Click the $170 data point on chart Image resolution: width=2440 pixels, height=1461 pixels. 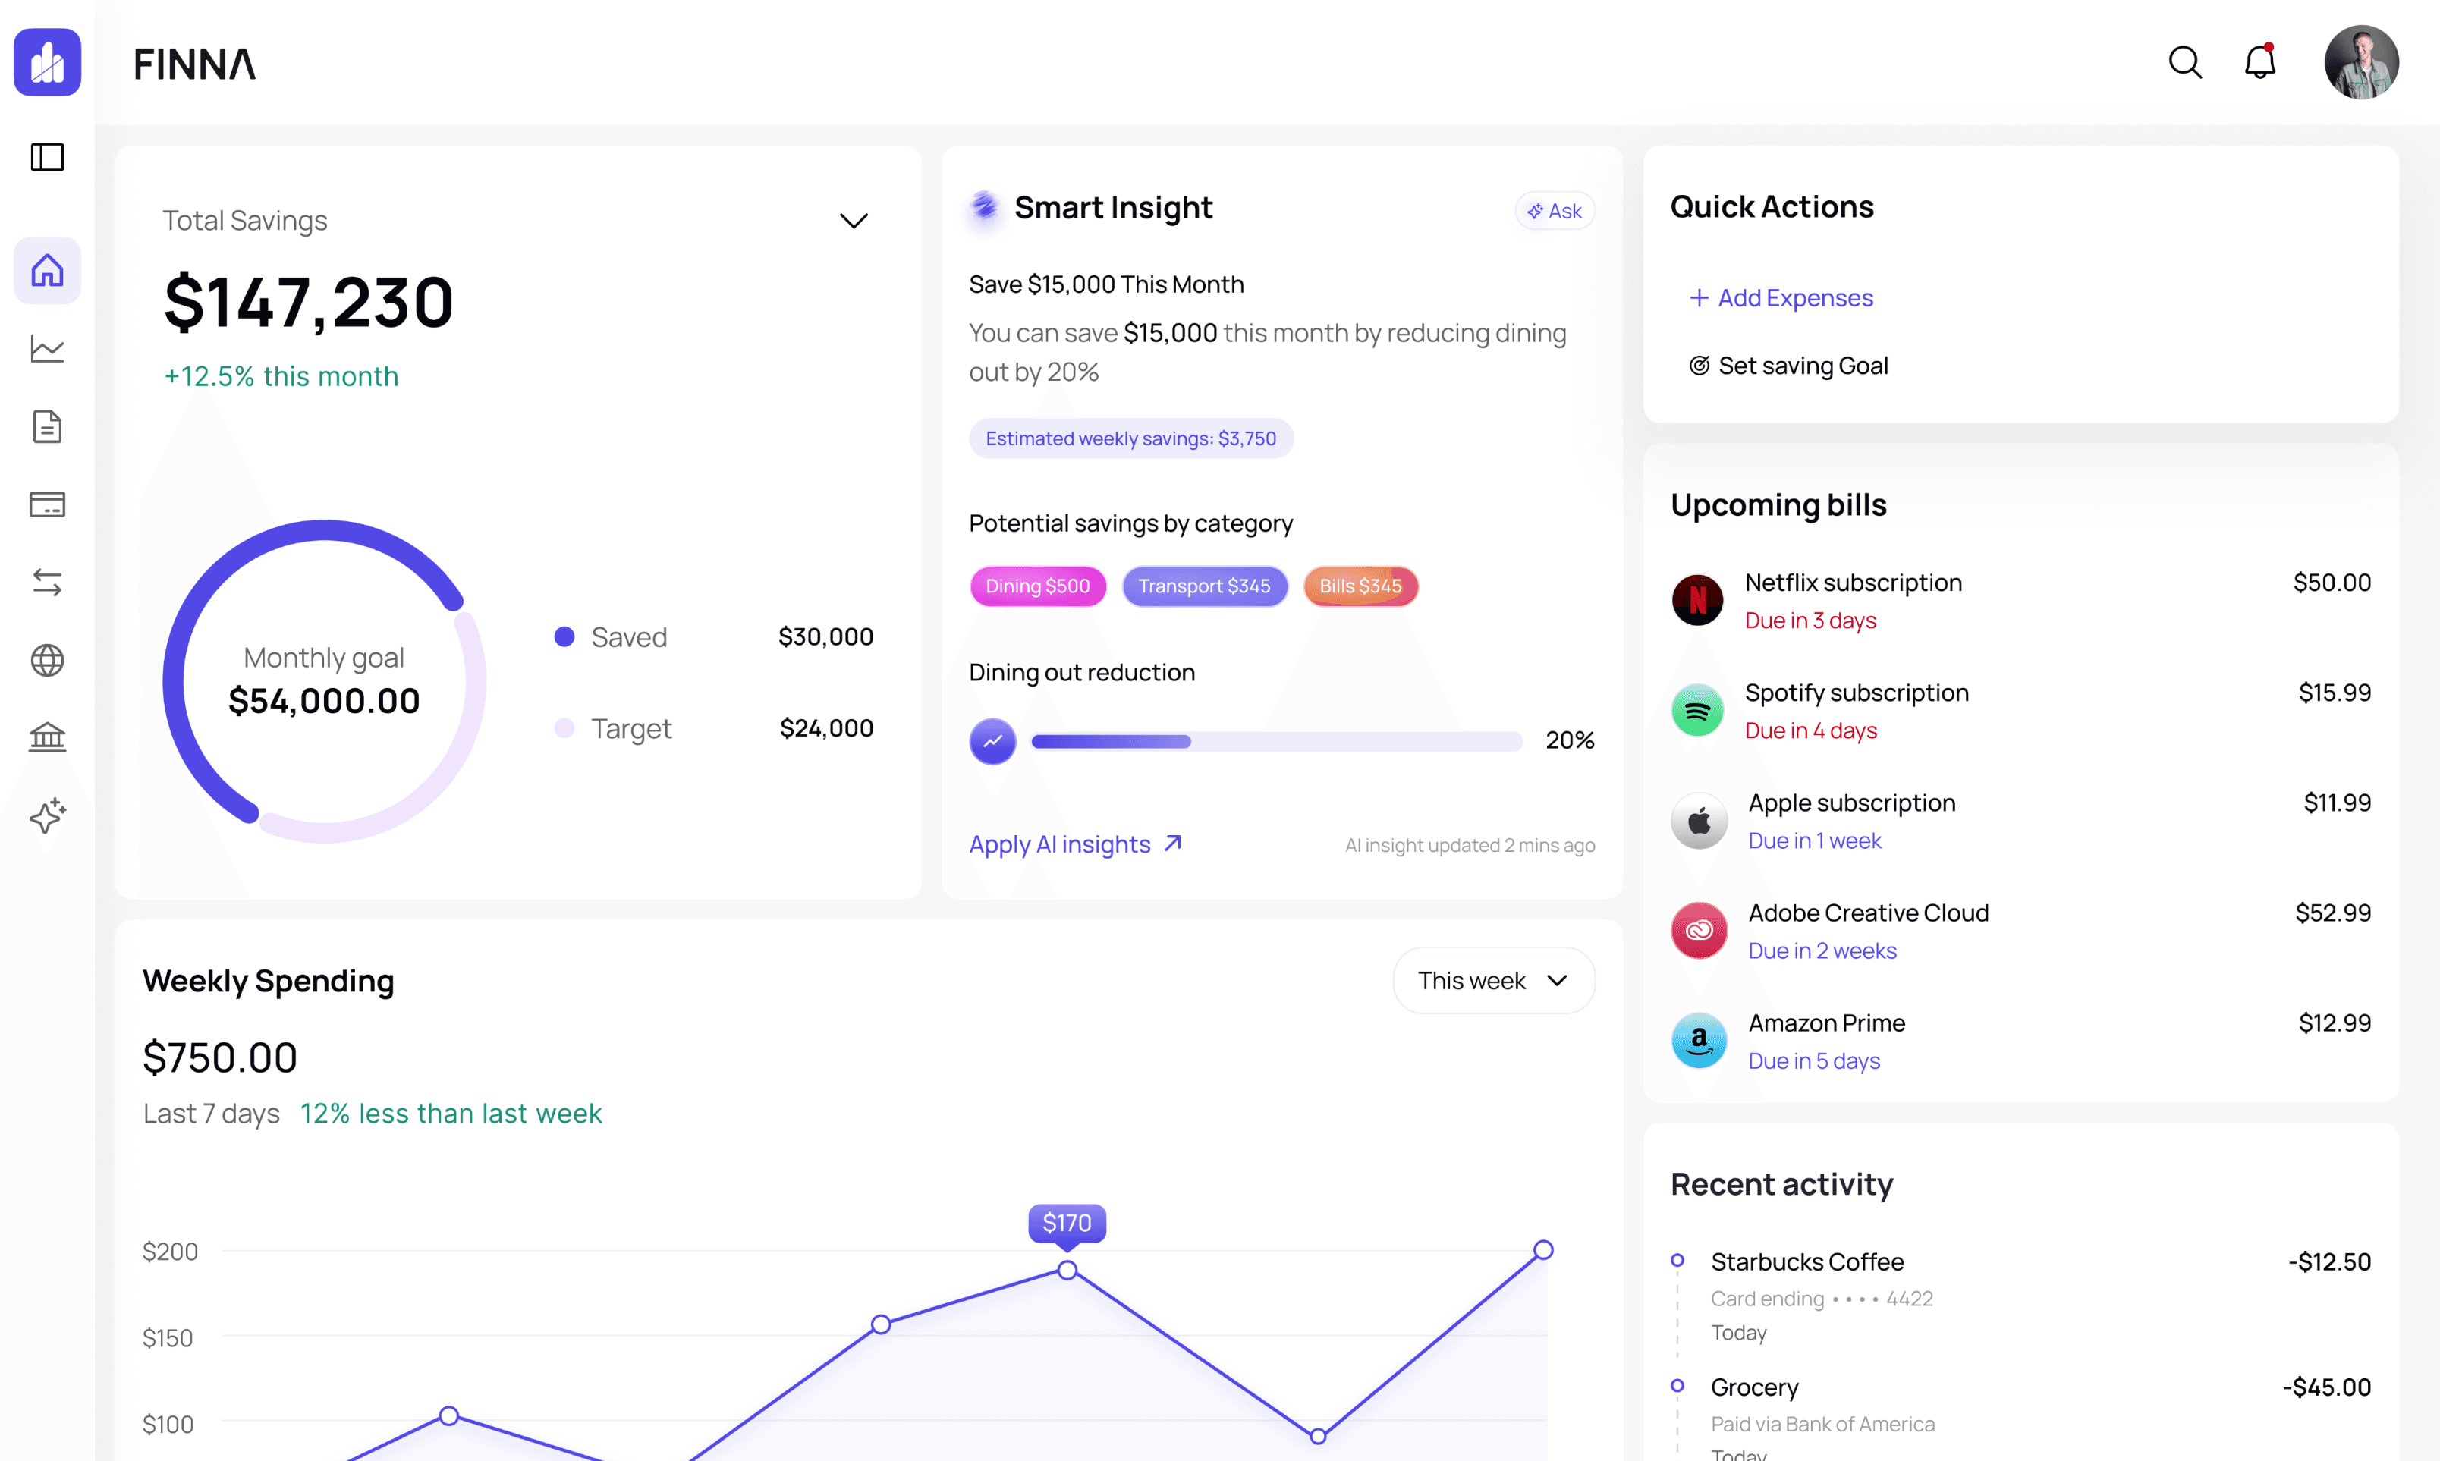(x=1067, y=1270)
